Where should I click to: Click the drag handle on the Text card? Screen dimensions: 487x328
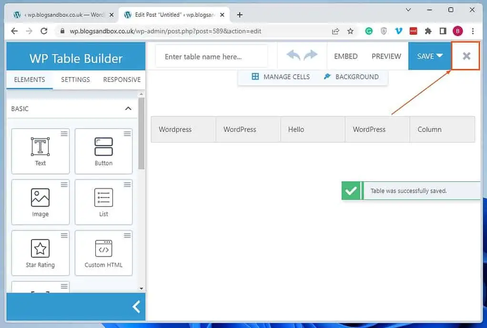click(64, 134)
